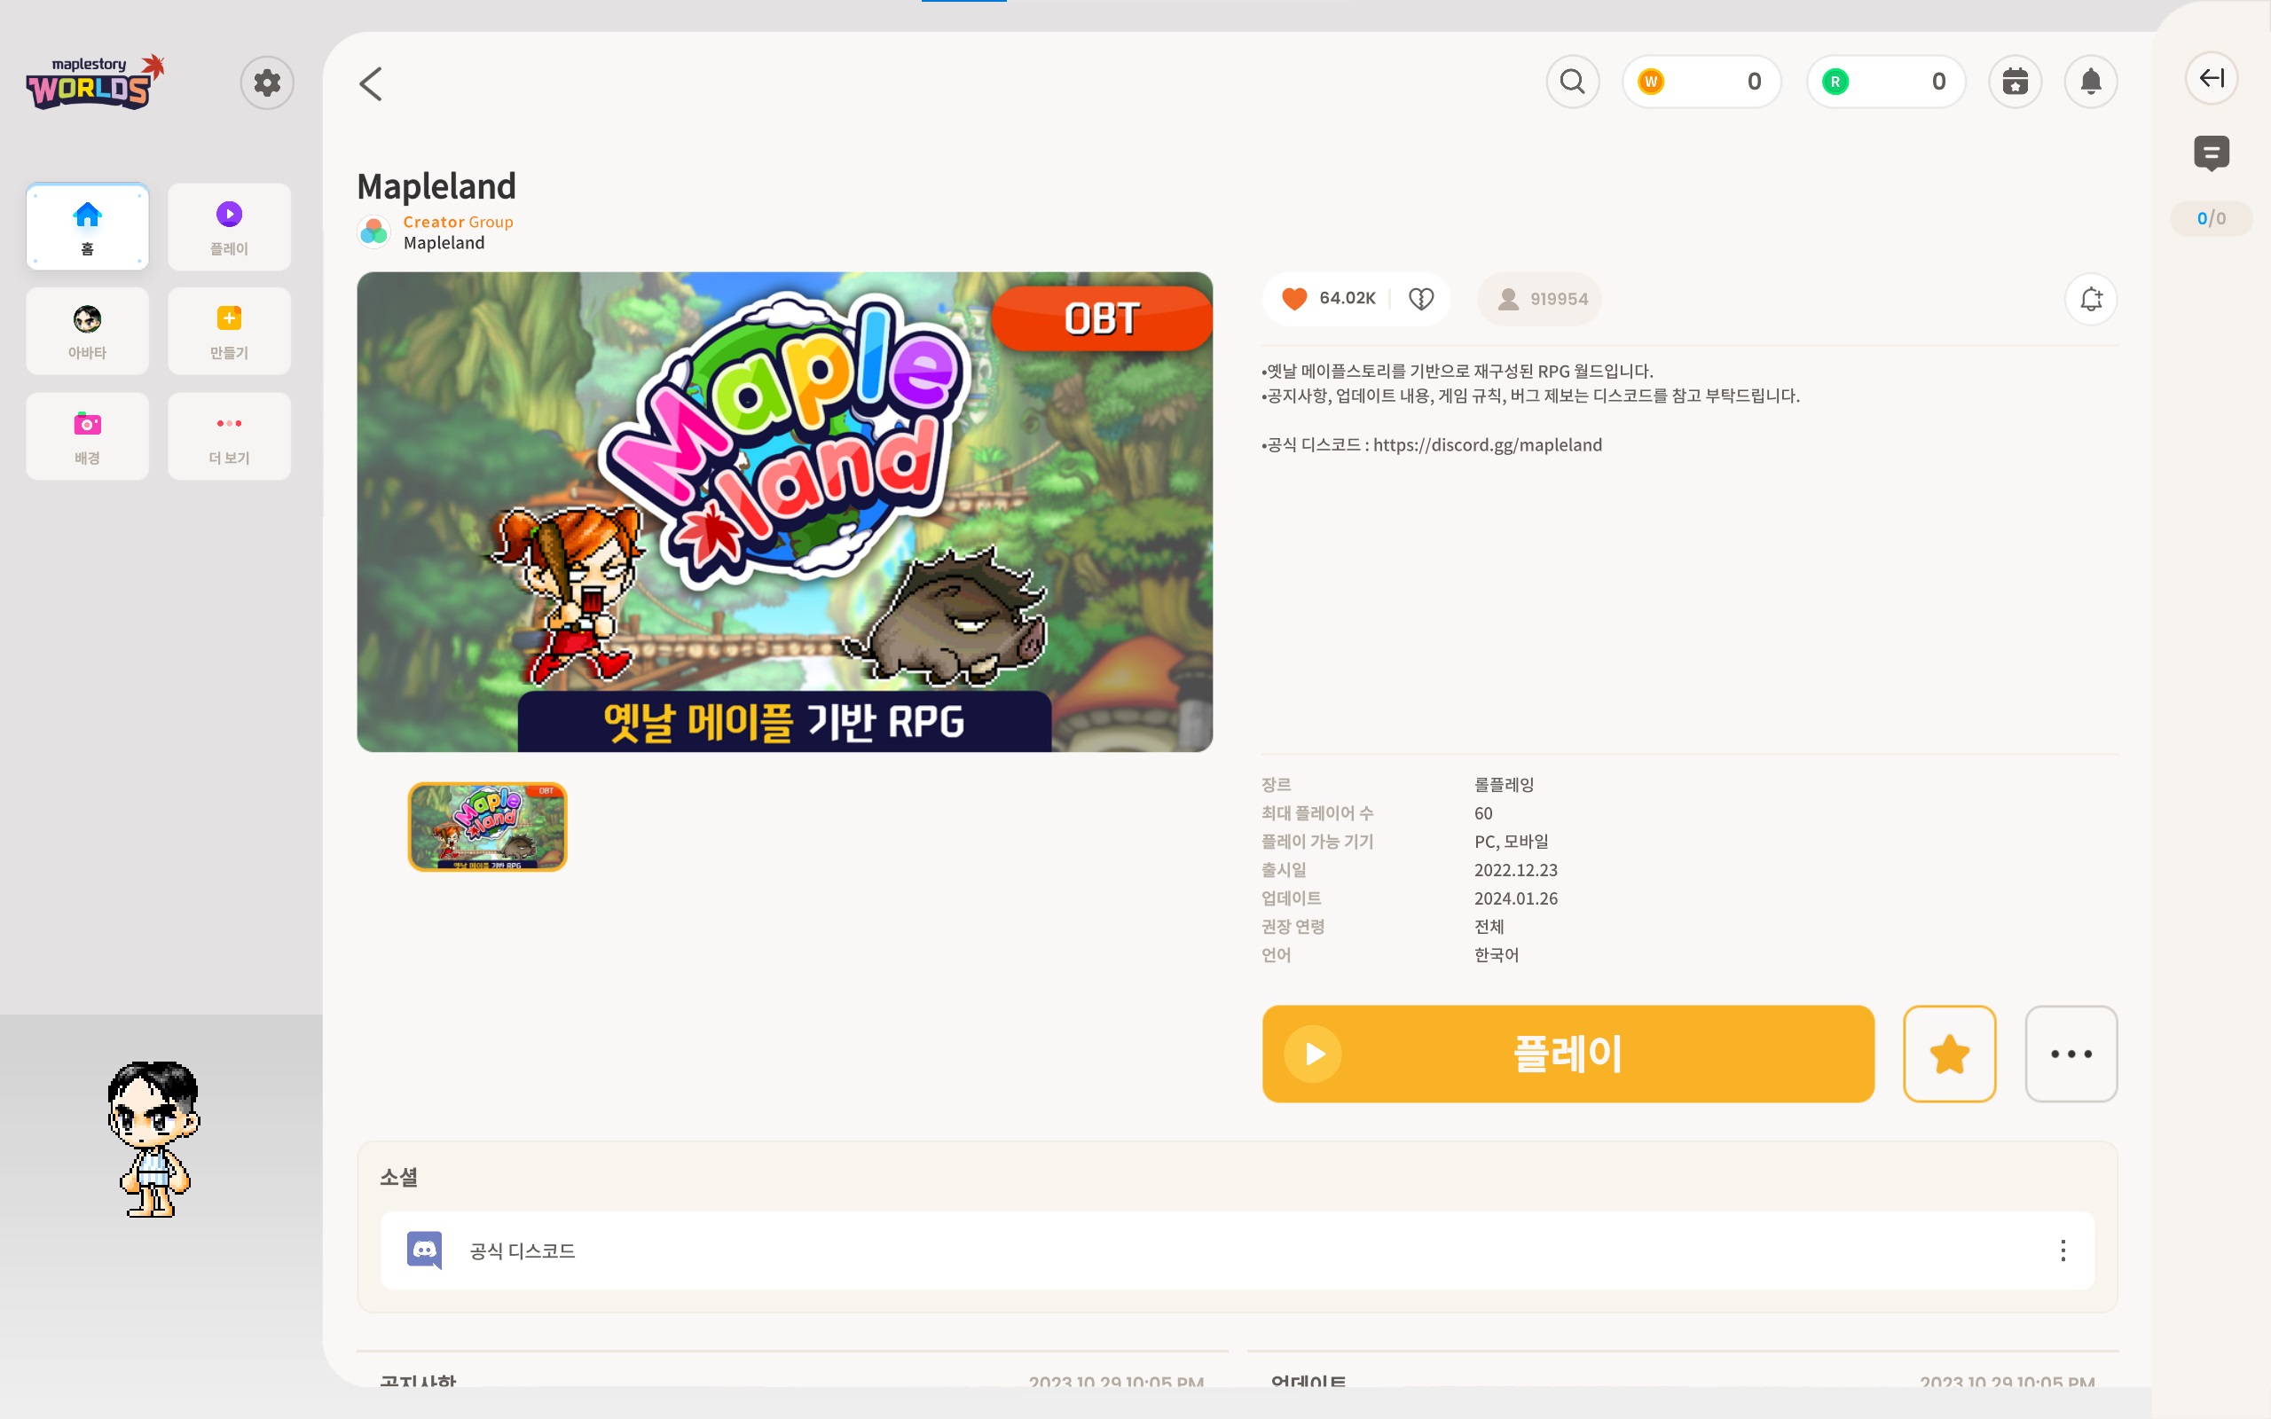Image resolution: width=2271 pixels, height=1419 pixels.
Task: Open the official Discord (공식 디스코드) row
Action: [1237, 1250]
